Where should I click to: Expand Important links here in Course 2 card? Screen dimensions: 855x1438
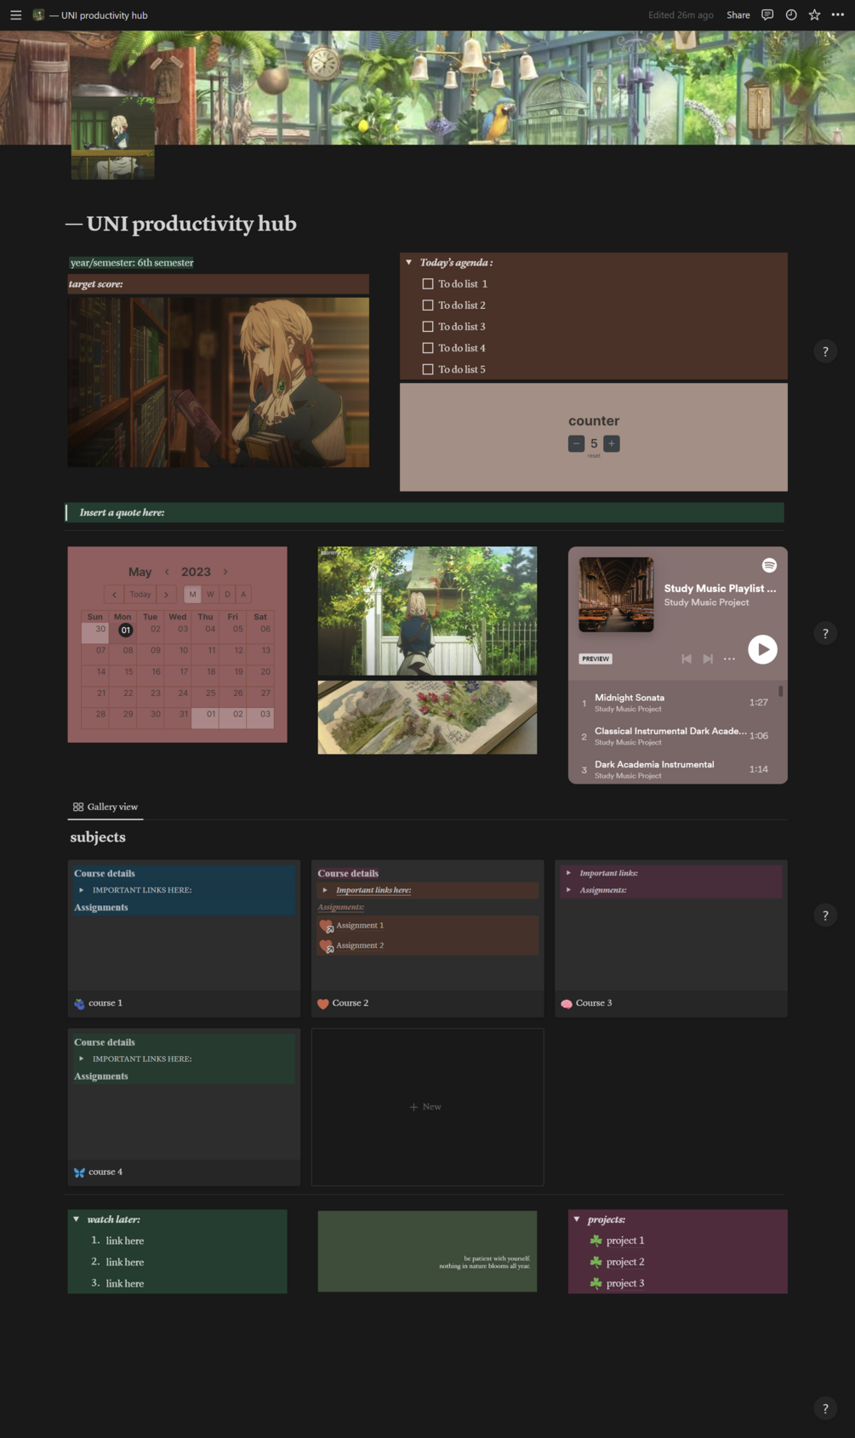click(325, 890)
